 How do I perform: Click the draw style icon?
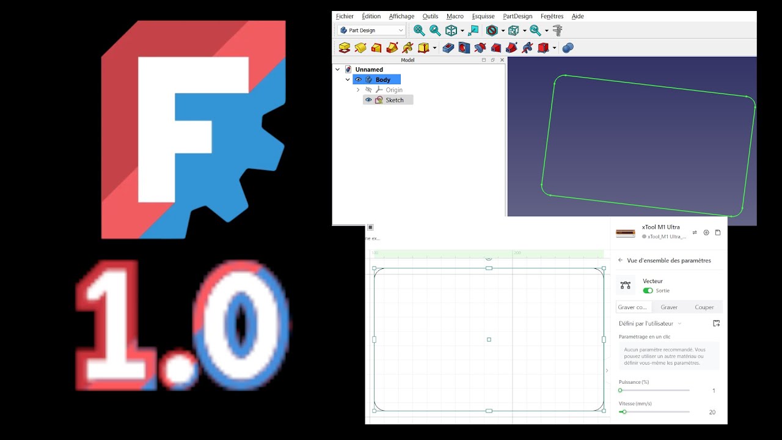pos(492,30)
